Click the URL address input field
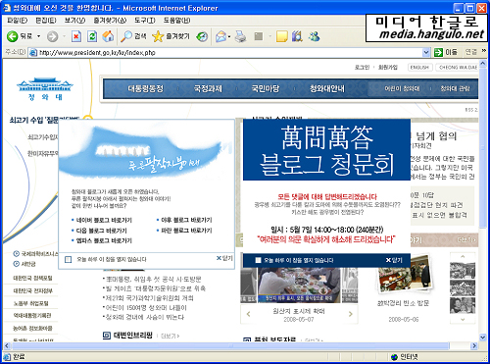Screen dimensions: 490x364 pos(229,52)
